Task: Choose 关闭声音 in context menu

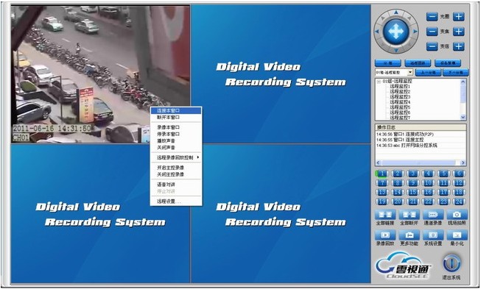Action: [x=176, y=148]
